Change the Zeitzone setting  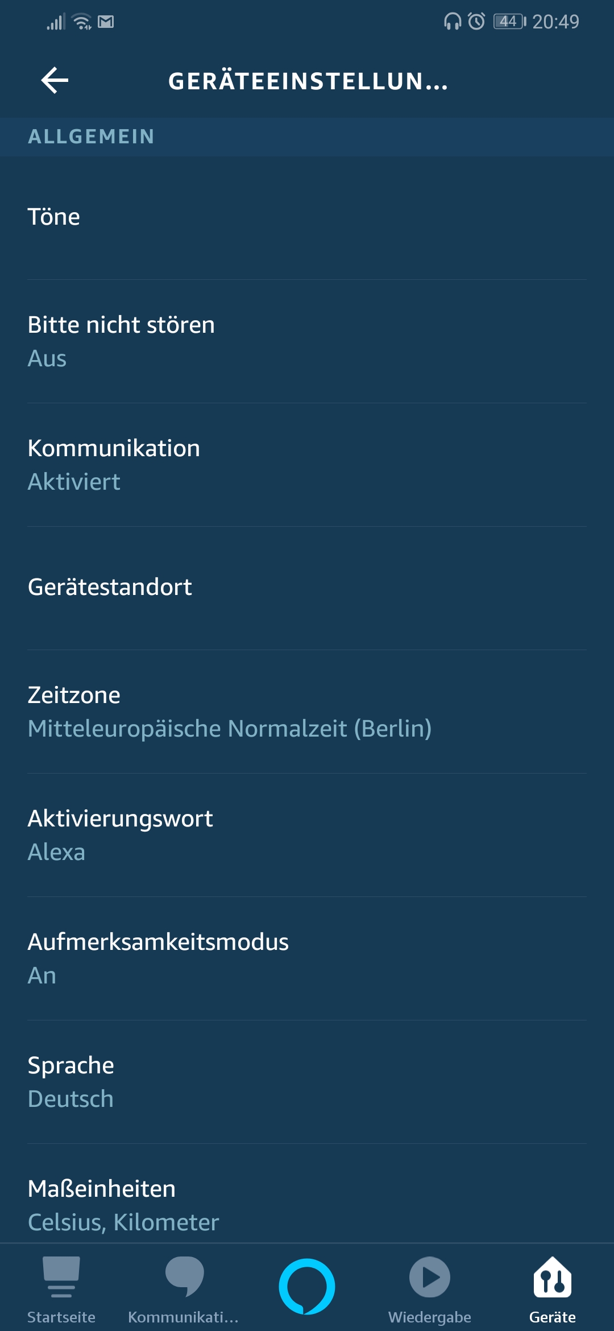tap(307, 712)
